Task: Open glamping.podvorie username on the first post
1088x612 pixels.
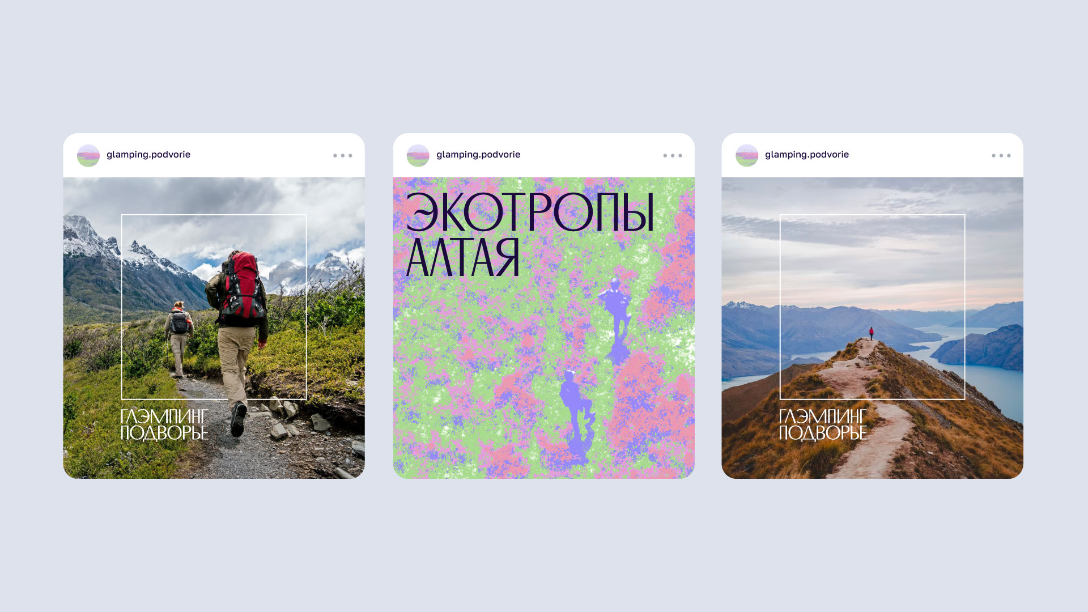Action: tap(148, 155)
